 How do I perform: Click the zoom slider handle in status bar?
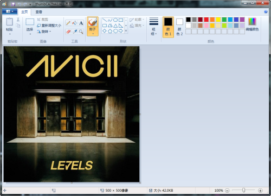pyautogui.click(x=243, y=190)
